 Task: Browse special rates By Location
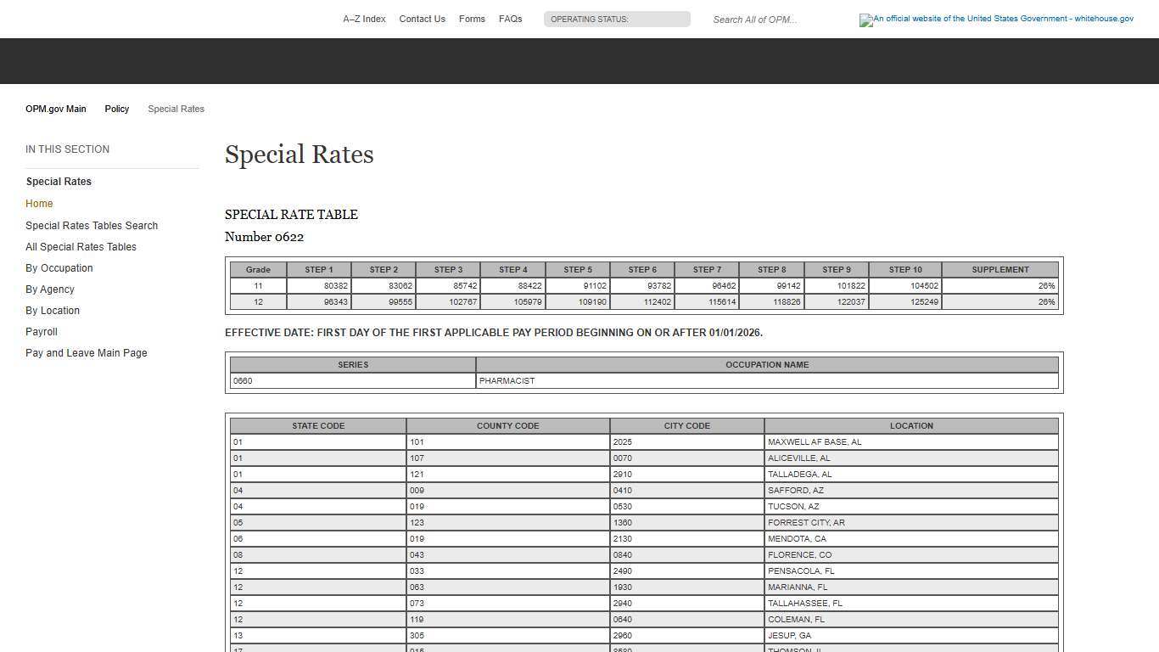(52, 310)
